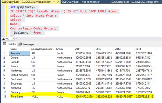The width and height of the screenshot is (162, 103).
Task: Click the Central name cell
Action: click(x=19, y=58)
